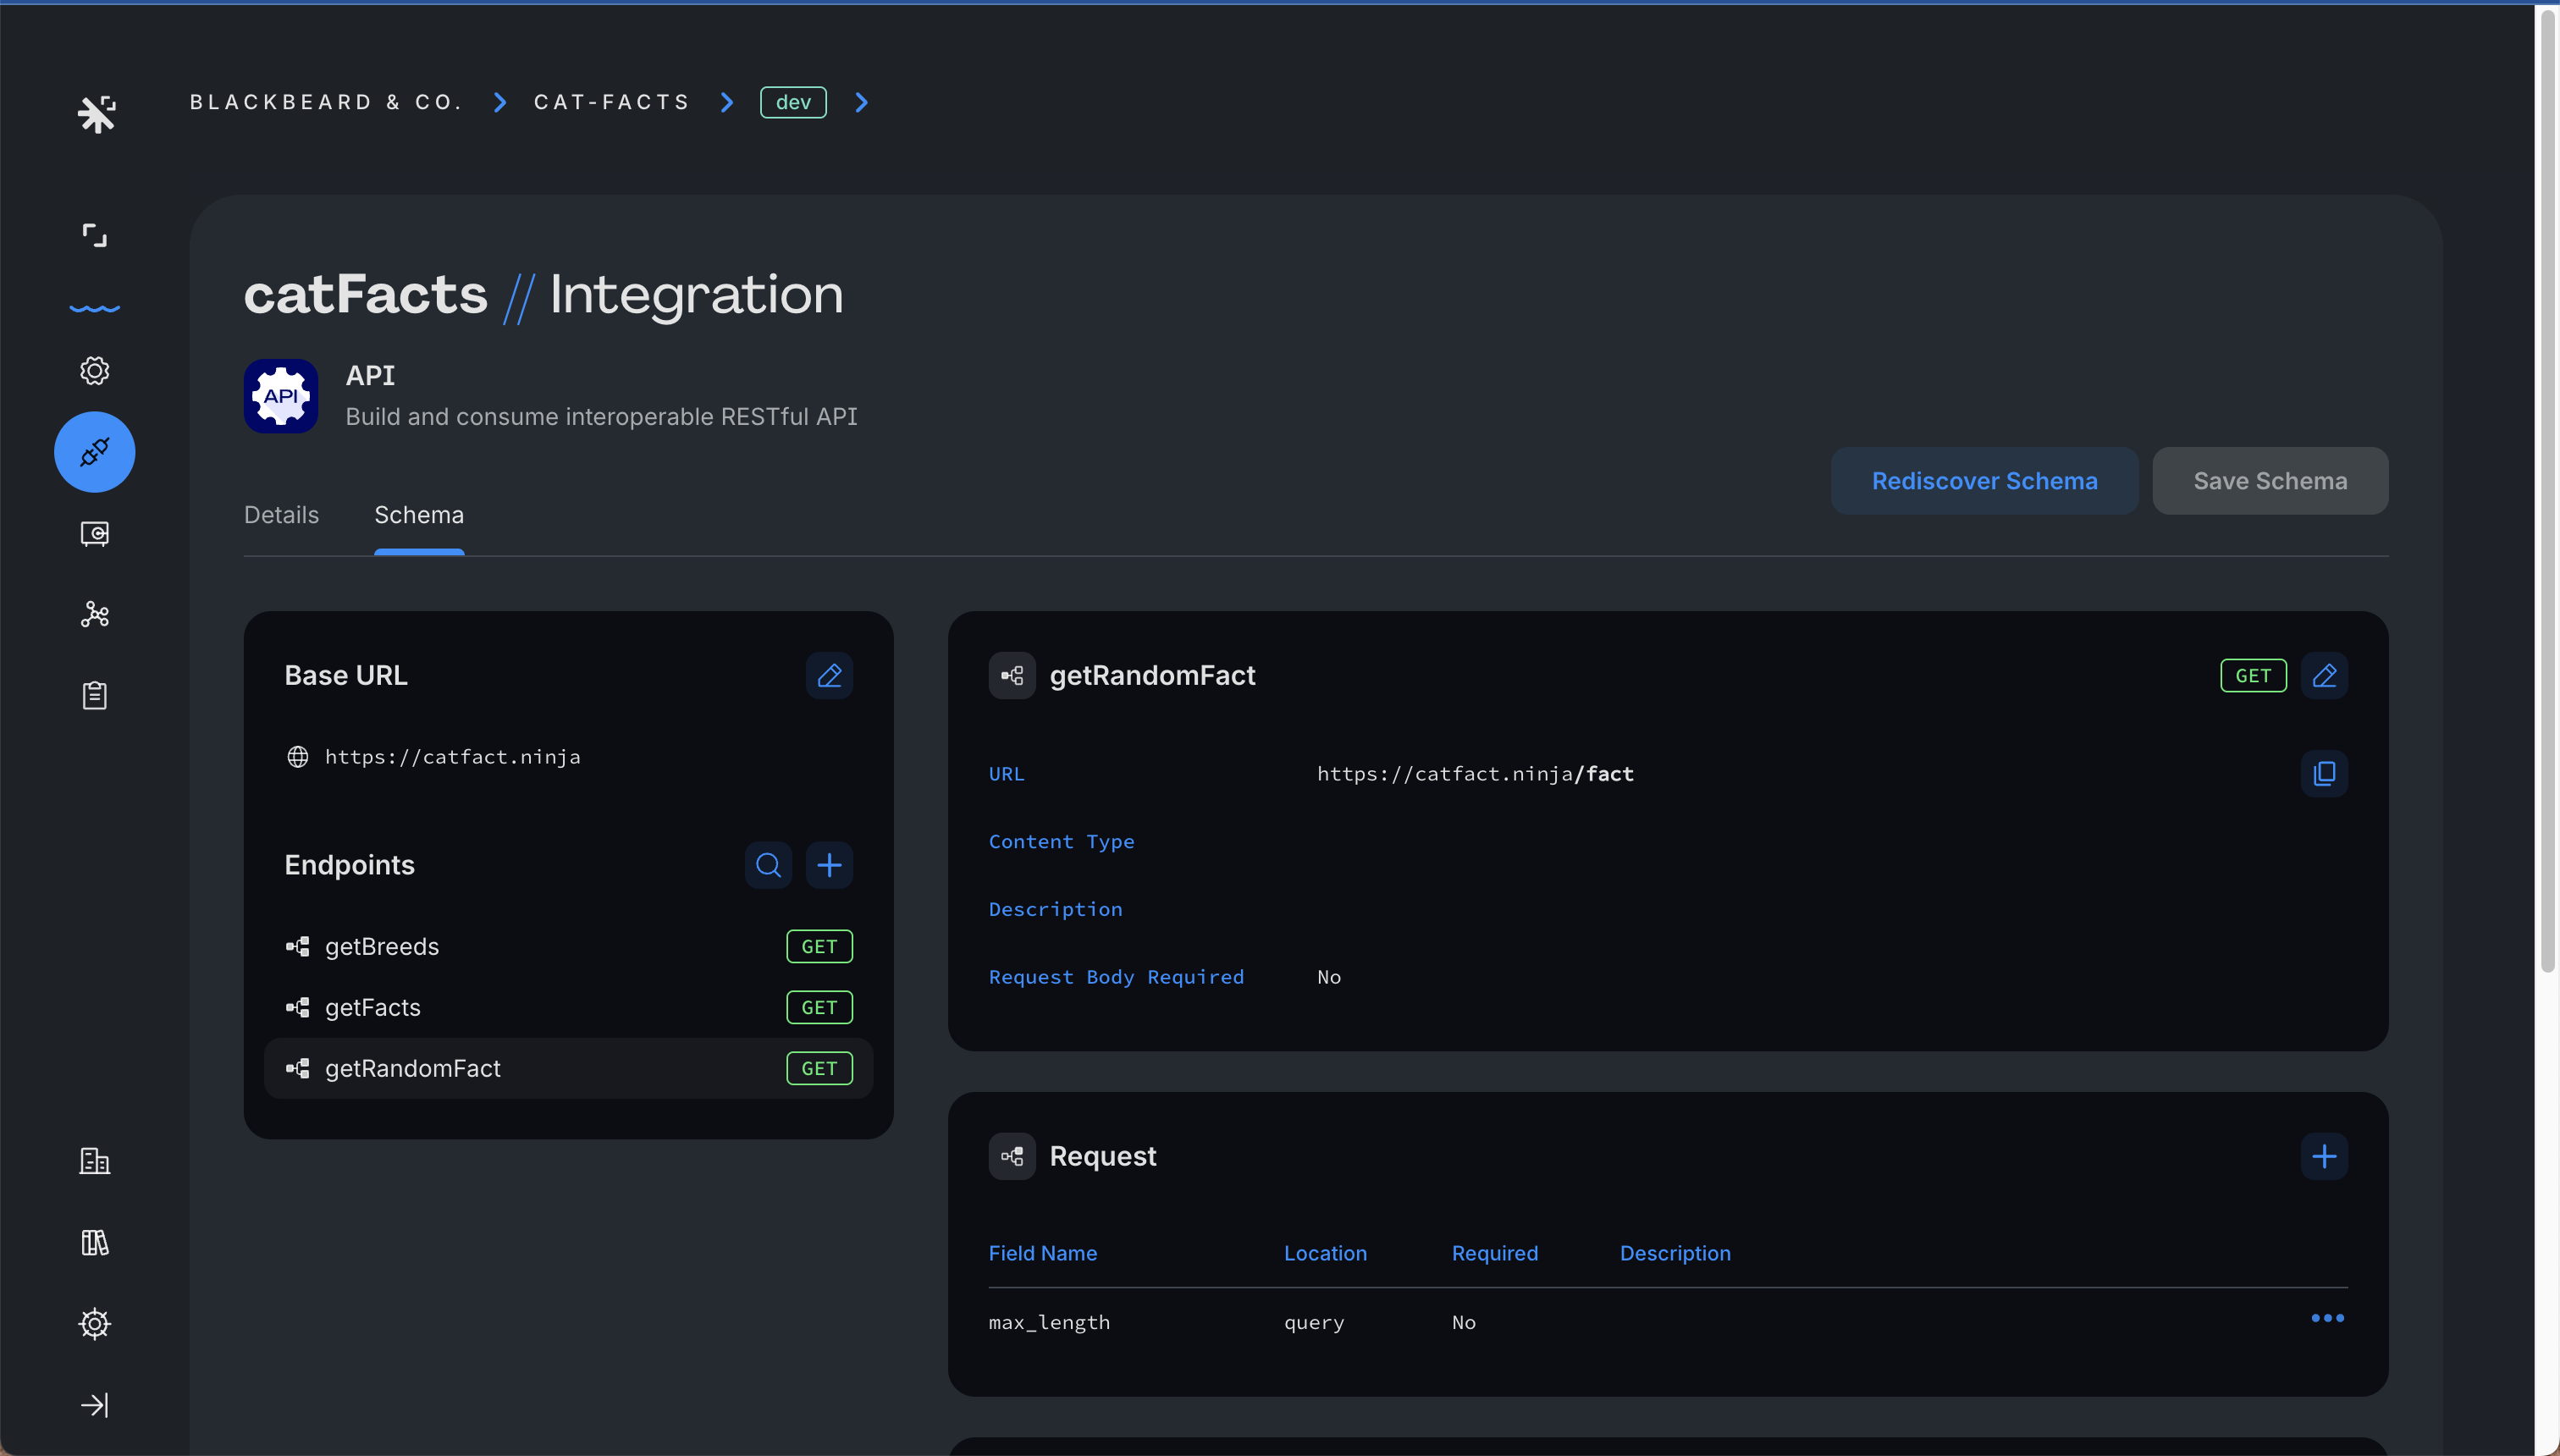Open the settings cog near the sidebar bottom
Image resolution: width=2560 pixels, height=1456 pixels.
(x=94, y=1324)
